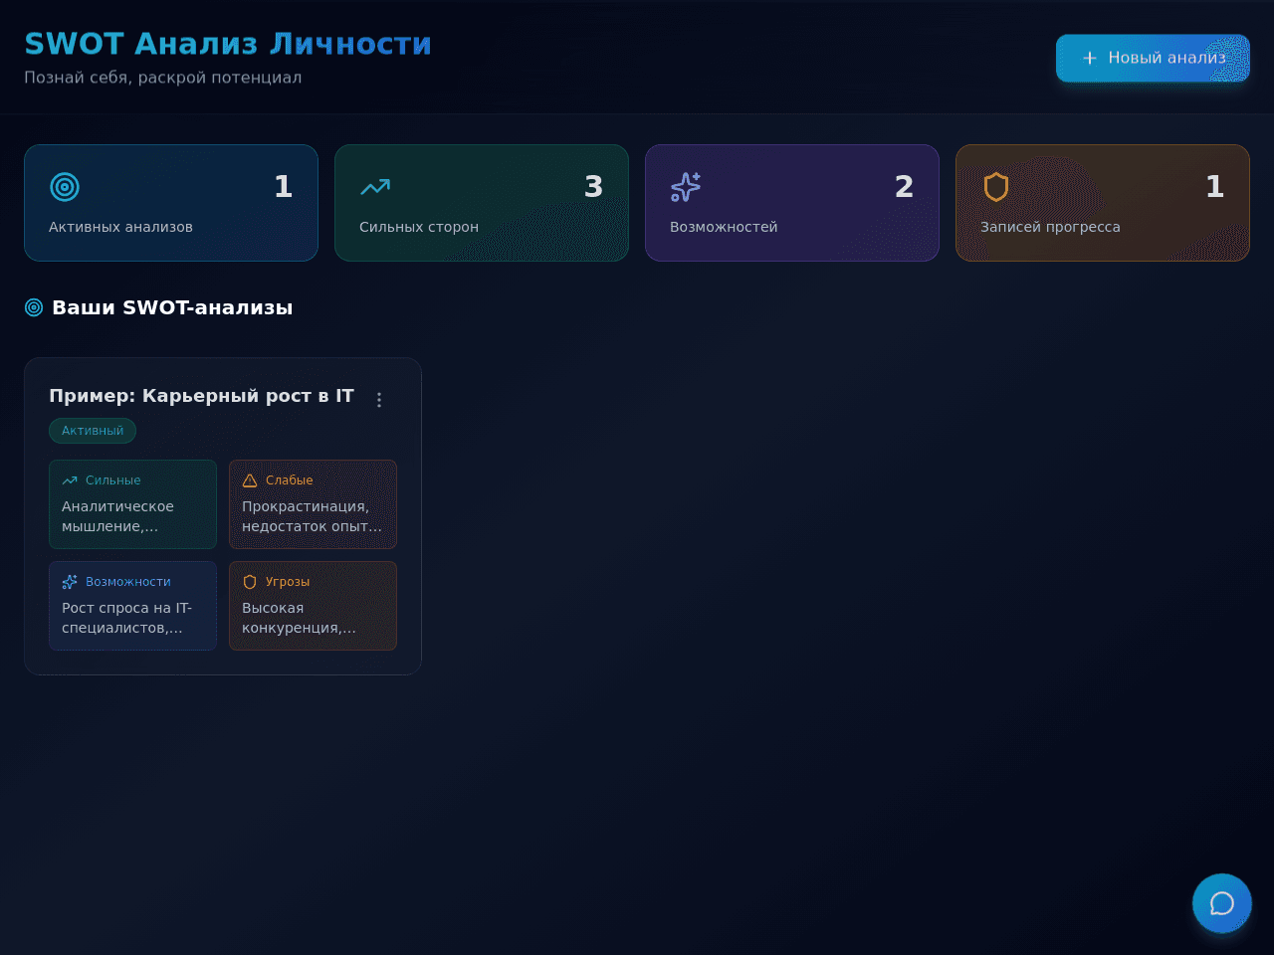Open the 'Пример: Карьерный рост в IT' title

click(x=201, y=396)
